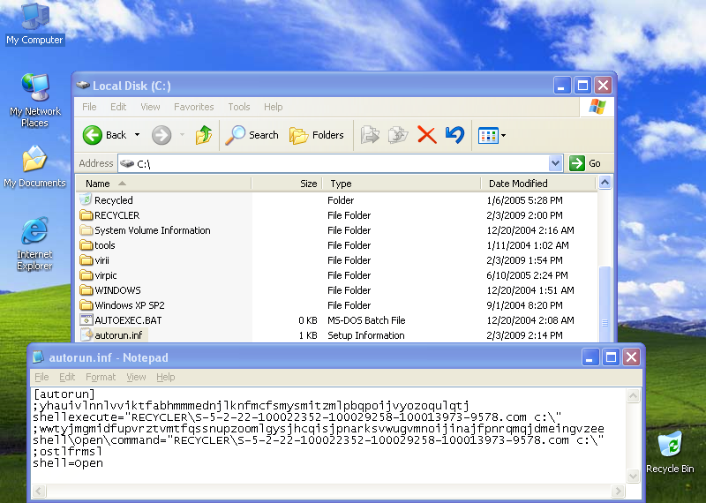Click 'shell=Open' line in Notepad

[x=68, y=463]
